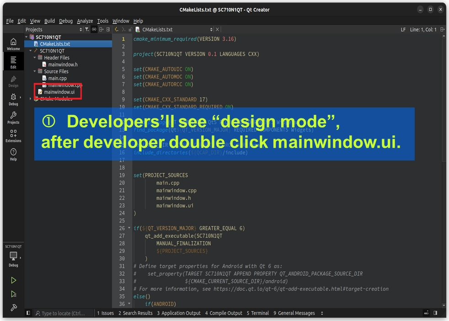Open the Tools menu
449x321 pixels.
(102, 21)
